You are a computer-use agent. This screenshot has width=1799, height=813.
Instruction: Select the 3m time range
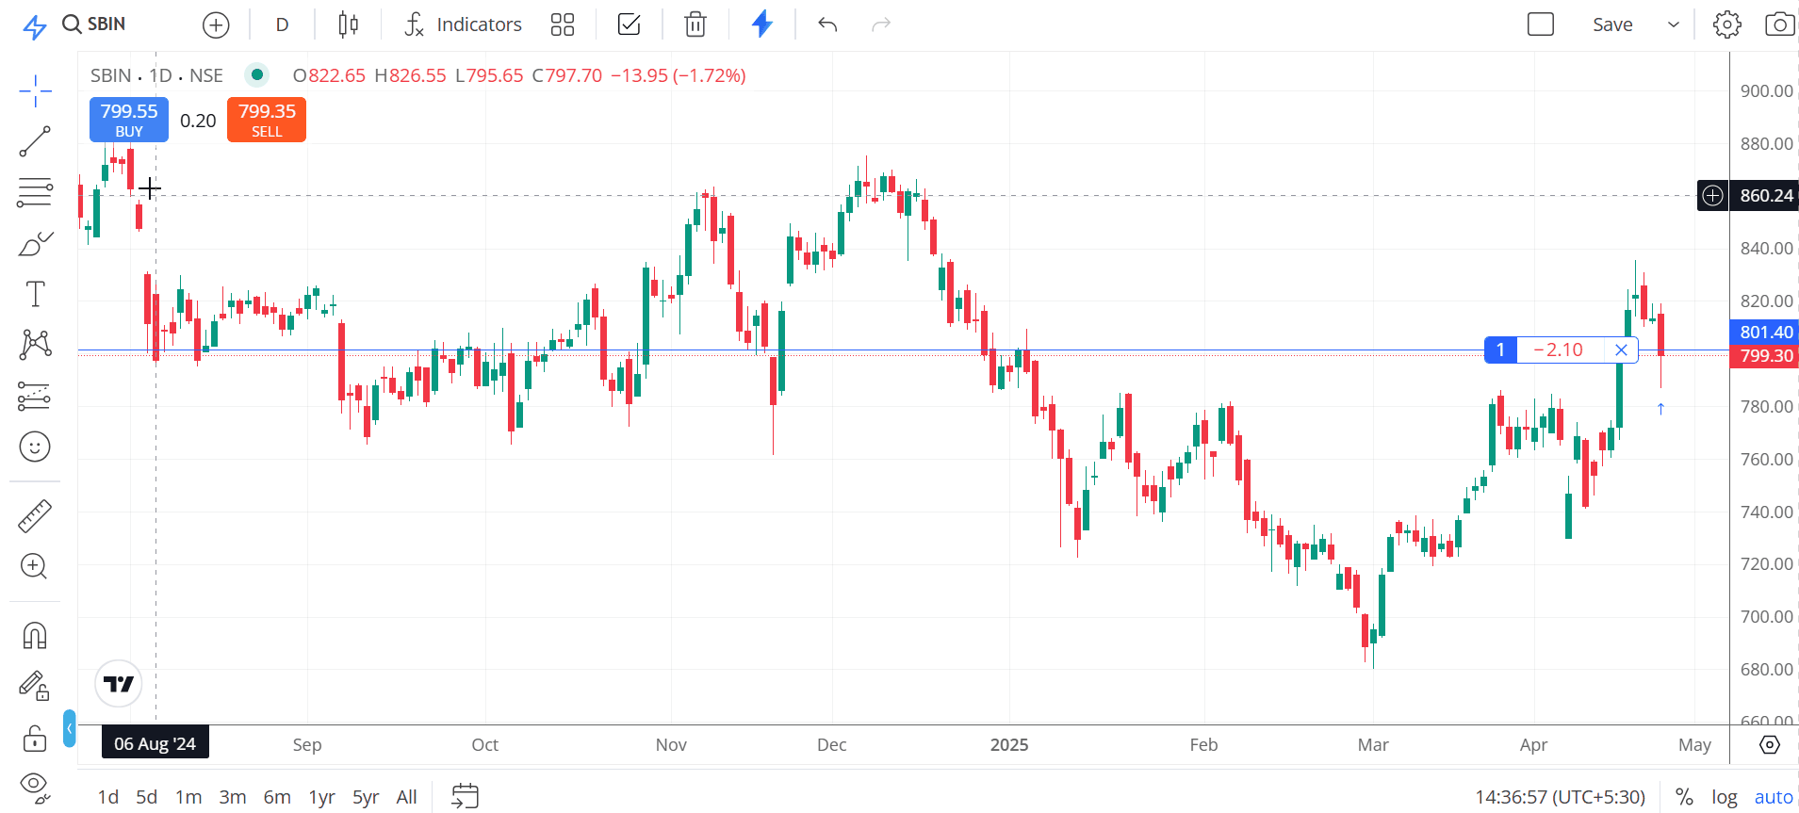233,797
